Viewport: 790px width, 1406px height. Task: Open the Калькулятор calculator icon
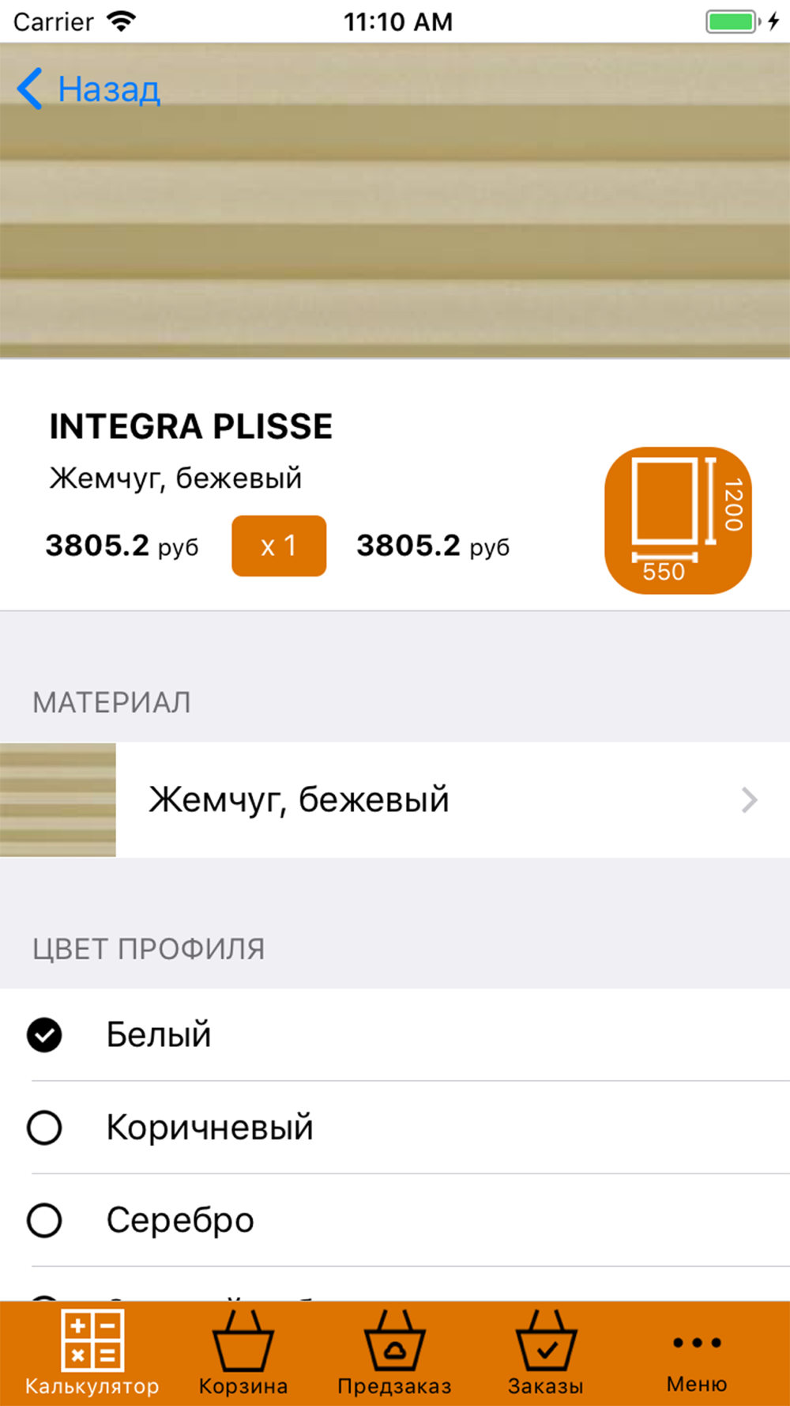click(92, 1340)
